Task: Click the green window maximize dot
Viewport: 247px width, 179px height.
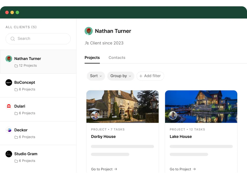Action: point(17,12)
